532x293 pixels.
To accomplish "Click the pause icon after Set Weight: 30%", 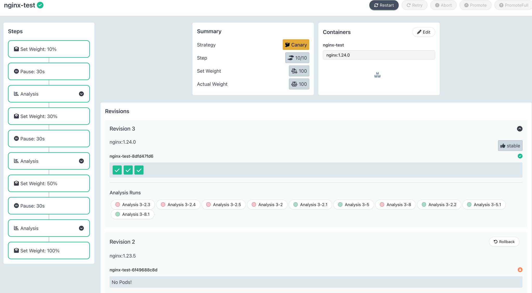I will [16, 138].
